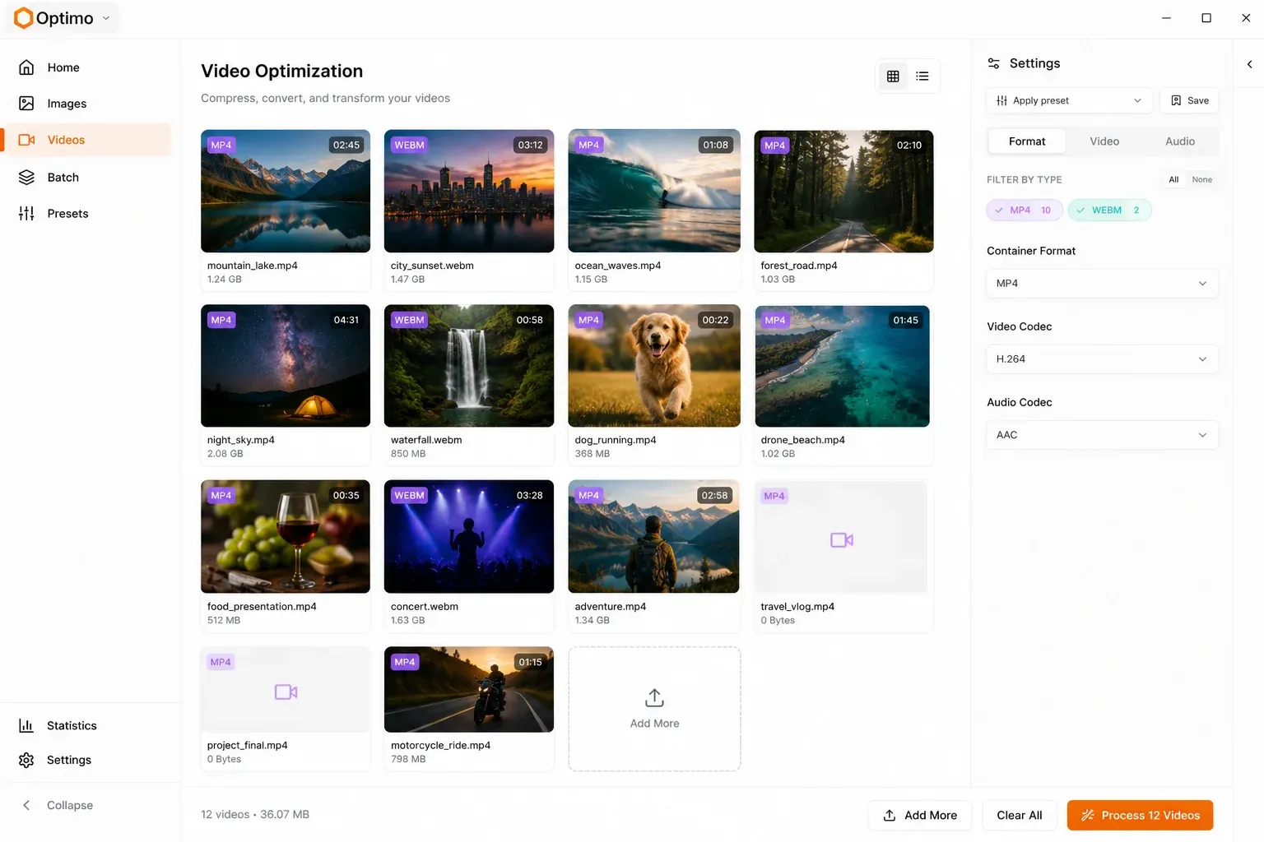The width and height of the screenshot is (1264, 842).
Task: Start Process 12 Videos
Action: point(1140,816)
